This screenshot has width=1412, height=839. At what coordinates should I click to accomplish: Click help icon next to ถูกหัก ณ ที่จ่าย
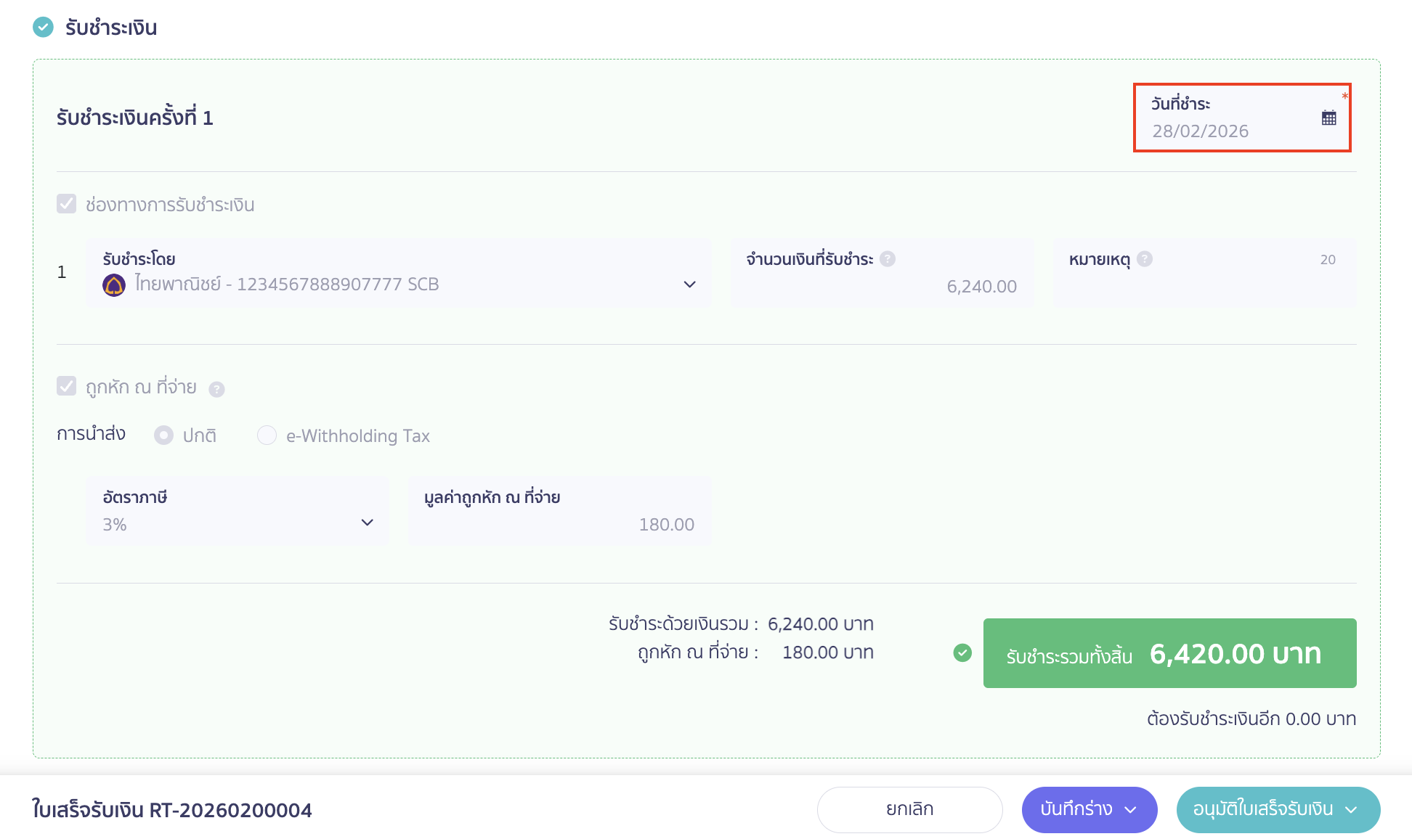(216, 390)
